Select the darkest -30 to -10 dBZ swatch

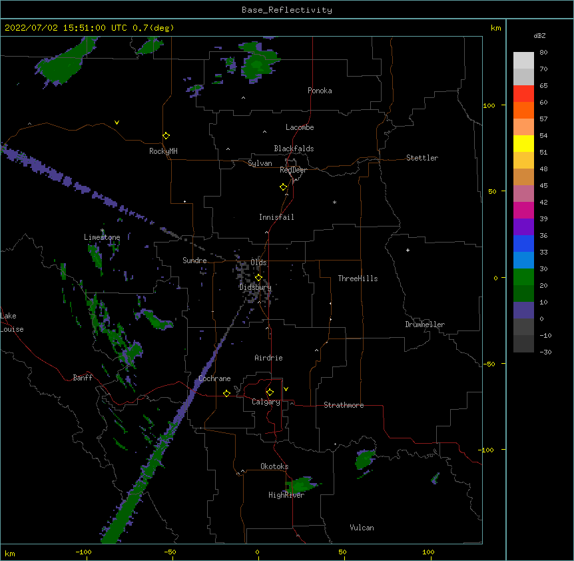point(523,344)
